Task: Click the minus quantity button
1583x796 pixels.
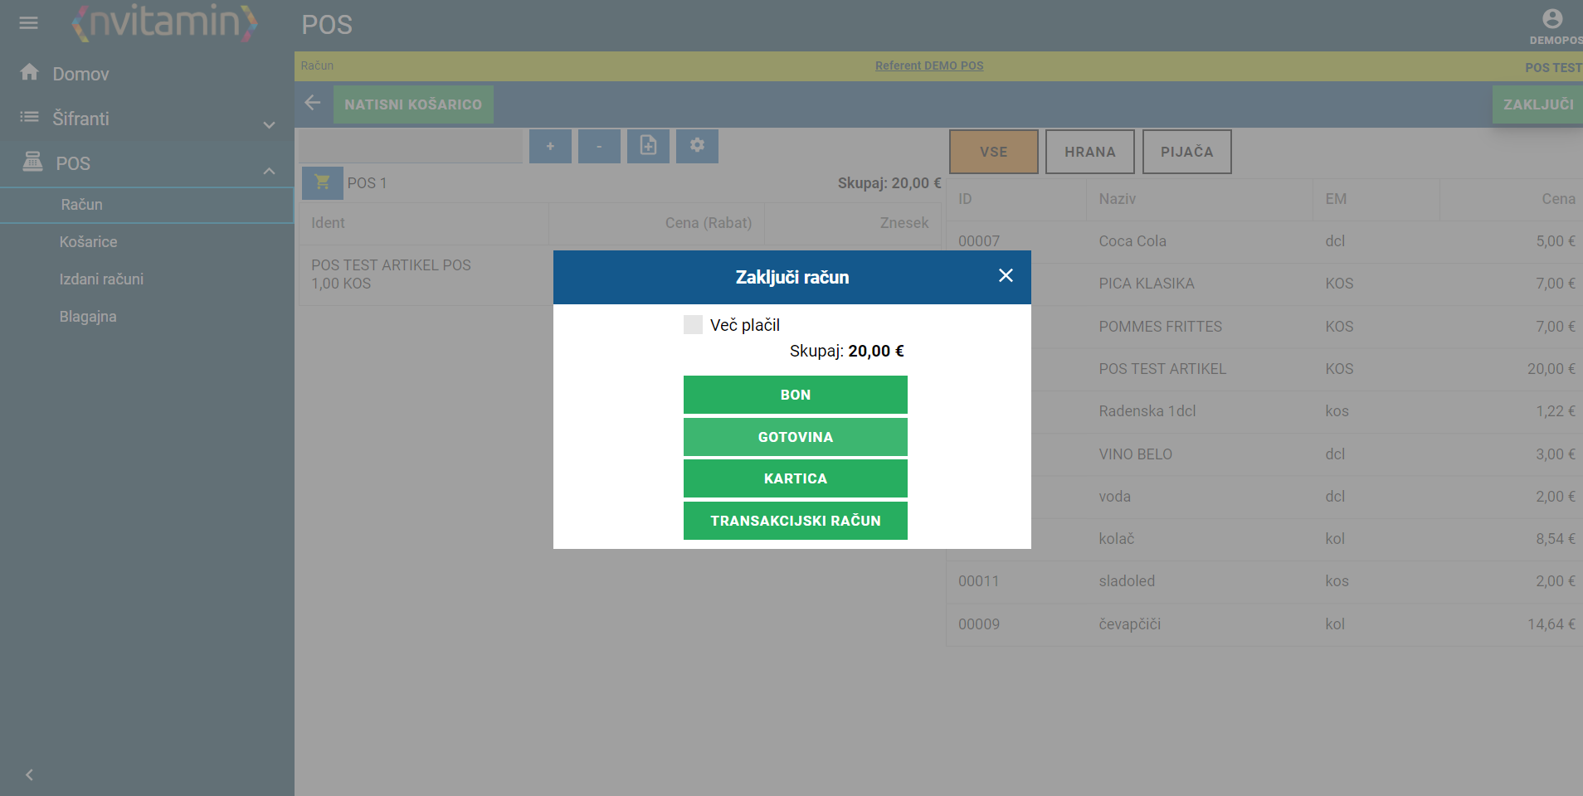Action: [x=599, y=146]
